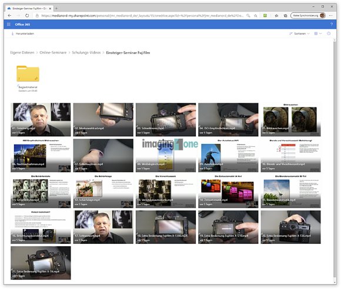Select the 21. Extra Bedienung Fujifilm X-T4 video
The image size is (341, 289).
pos(41,263)
